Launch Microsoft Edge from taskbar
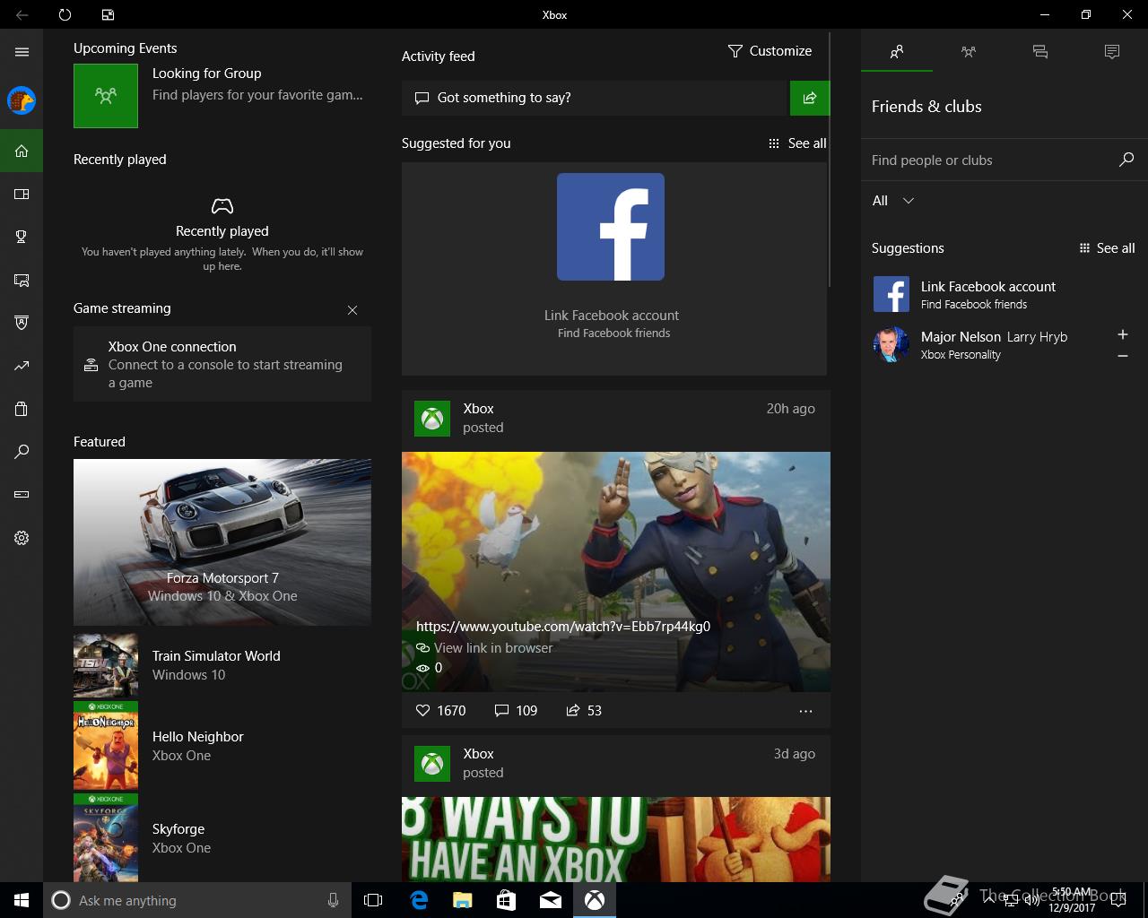Image resolution: width=1148 pixels, height=918 pixels. tap(418, 900)
